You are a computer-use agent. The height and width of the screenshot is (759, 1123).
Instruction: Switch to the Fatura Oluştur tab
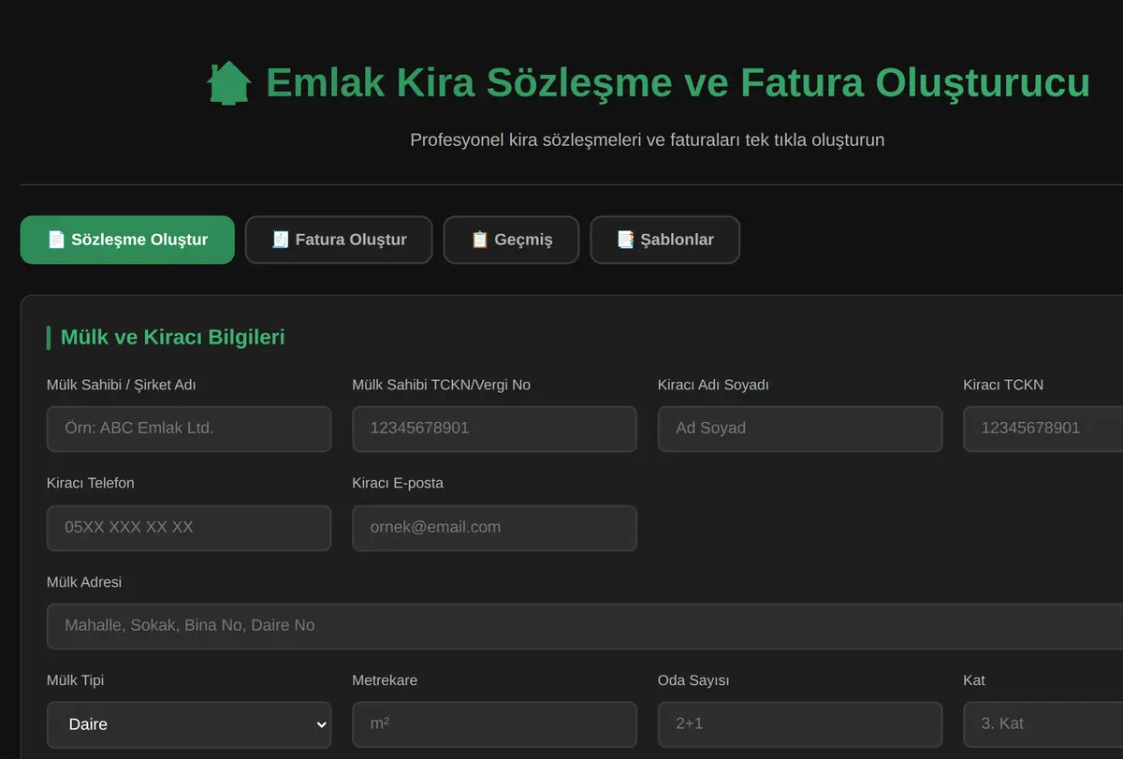tap(339, 240)
